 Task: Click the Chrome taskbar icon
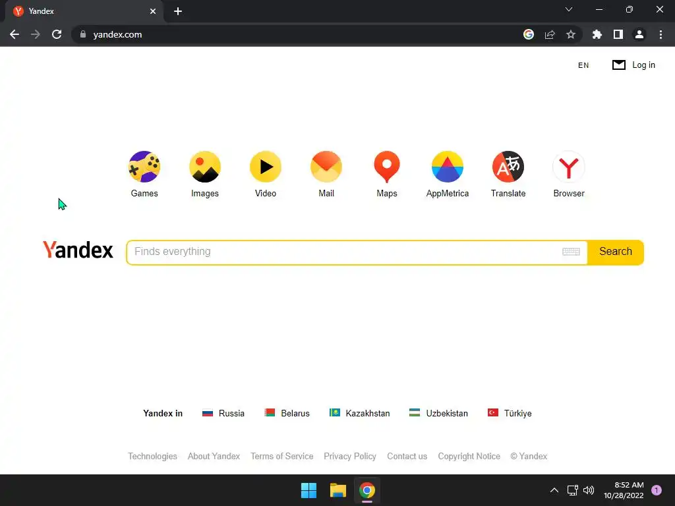(367, 490)
